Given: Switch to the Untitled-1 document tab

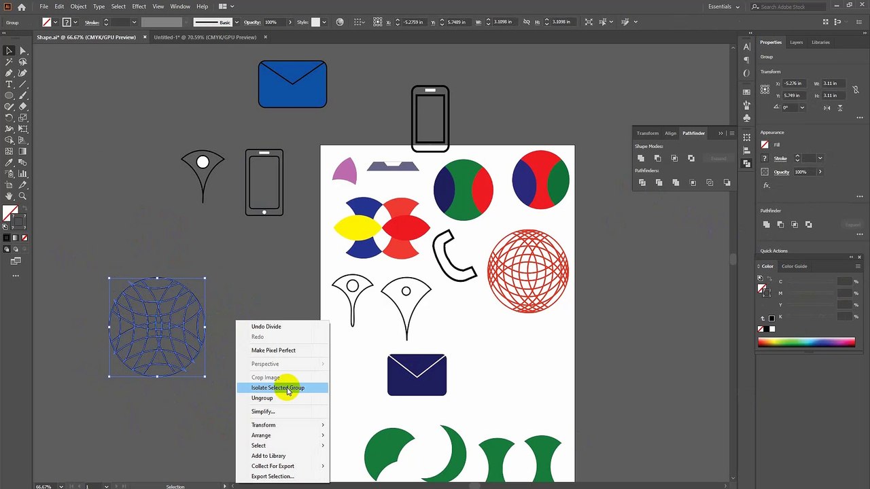Looking at the screenshot, I should 205,37.
